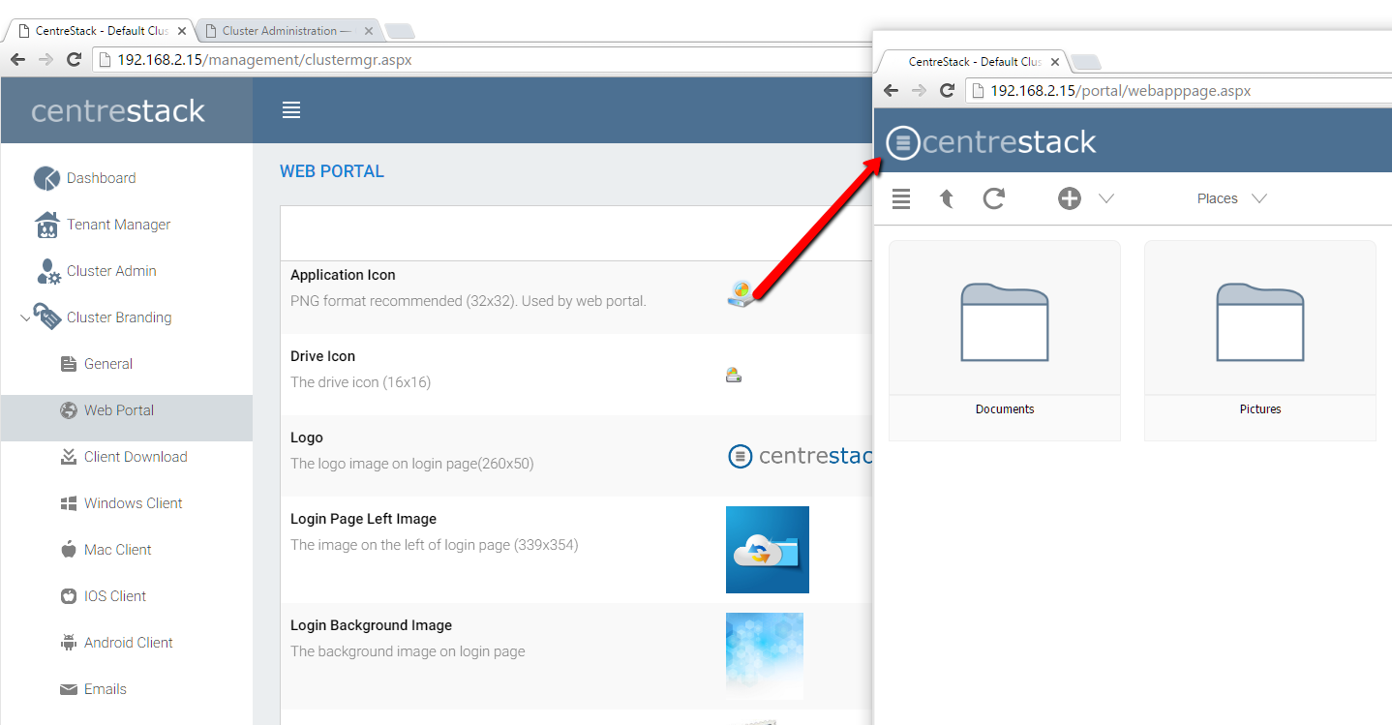The image size is (1392, 725).
Task: Click the Dashboard pie chart icon
Action: [x=46, y=178]
